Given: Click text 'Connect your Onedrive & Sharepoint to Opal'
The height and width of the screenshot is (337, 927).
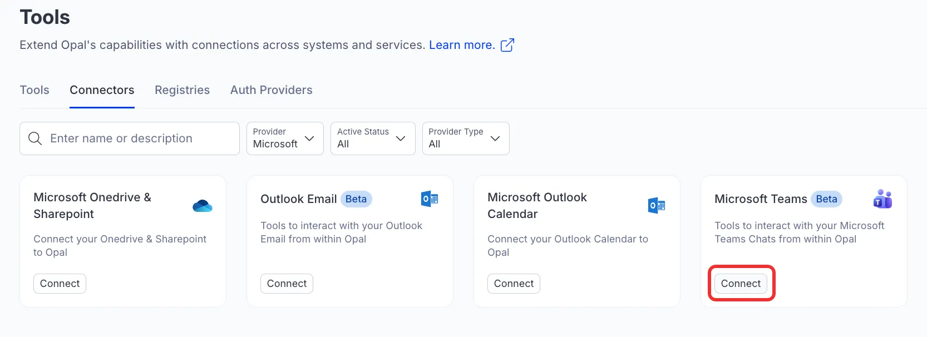Looking at the screenshot, I should point(120,246).
